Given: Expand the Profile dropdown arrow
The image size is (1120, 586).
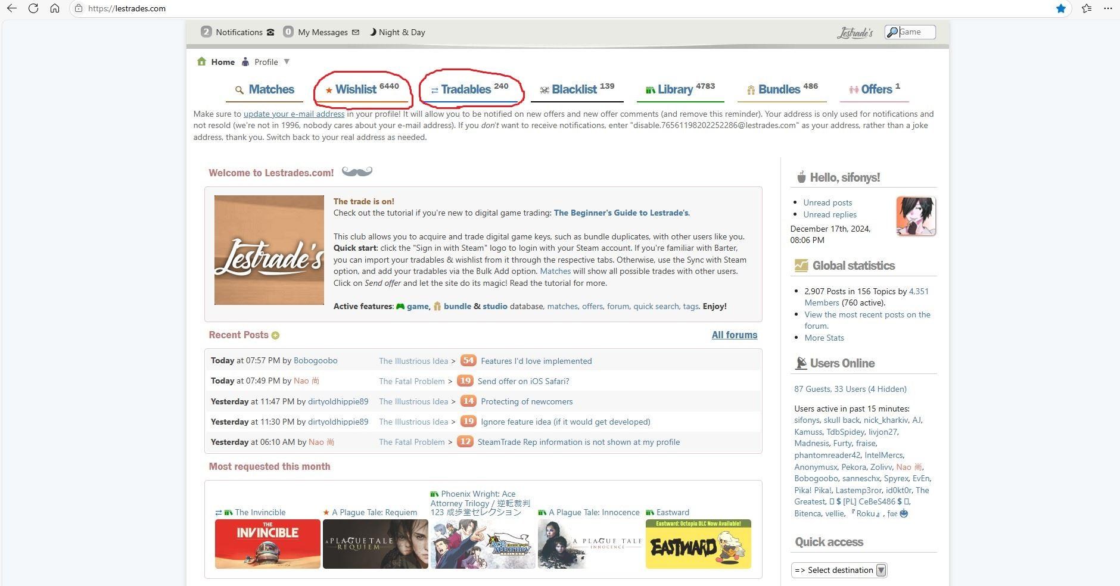Looking at the screenshot, I should [287, 61].
